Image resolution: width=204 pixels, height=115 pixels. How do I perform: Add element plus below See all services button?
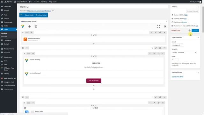pos(94,85)
